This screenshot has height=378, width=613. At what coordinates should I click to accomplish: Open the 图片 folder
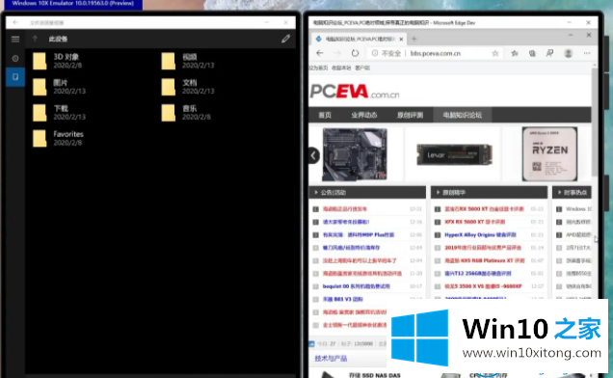pyautogui.click(x=59, y=87)
